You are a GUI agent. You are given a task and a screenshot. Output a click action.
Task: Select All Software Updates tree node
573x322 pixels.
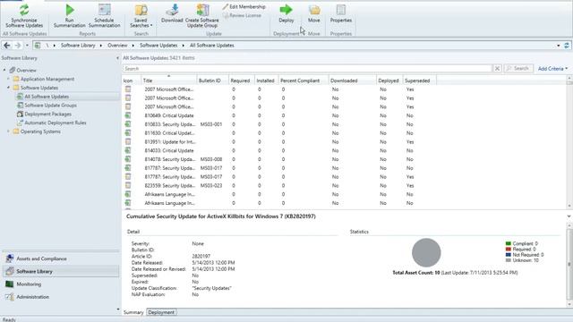pyautogui.click(x=47, y=97)
